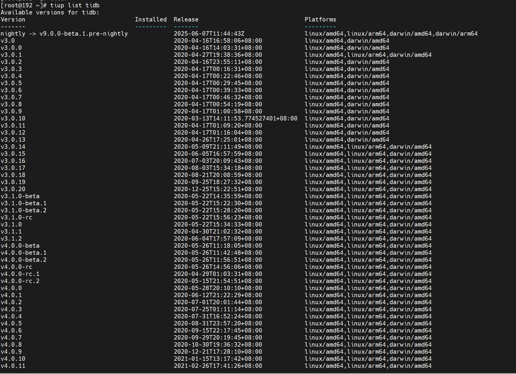Click release time '2020-12-25T15:22:51+08:00'
This screenshot has height=374, width=516.
218,189
